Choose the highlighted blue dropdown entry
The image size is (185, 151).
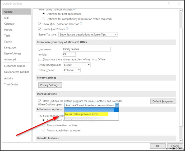(91, 110)
